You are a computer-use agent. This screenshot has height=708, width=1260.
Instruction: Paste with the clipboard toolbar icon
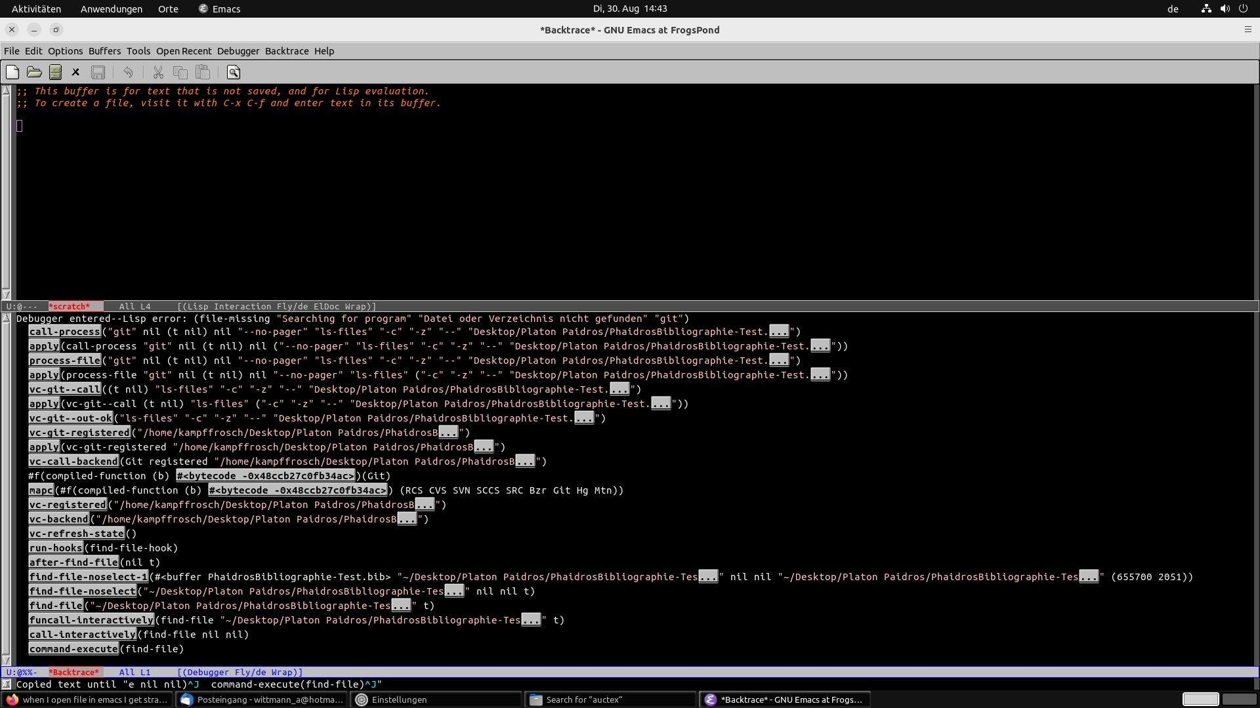click(203, 72)
